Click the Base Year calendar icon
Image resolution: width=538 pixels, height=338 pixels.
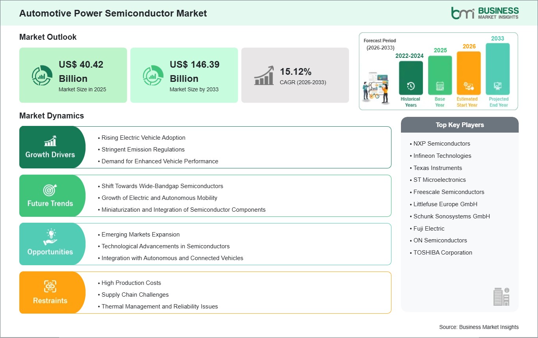click(440, 86)
